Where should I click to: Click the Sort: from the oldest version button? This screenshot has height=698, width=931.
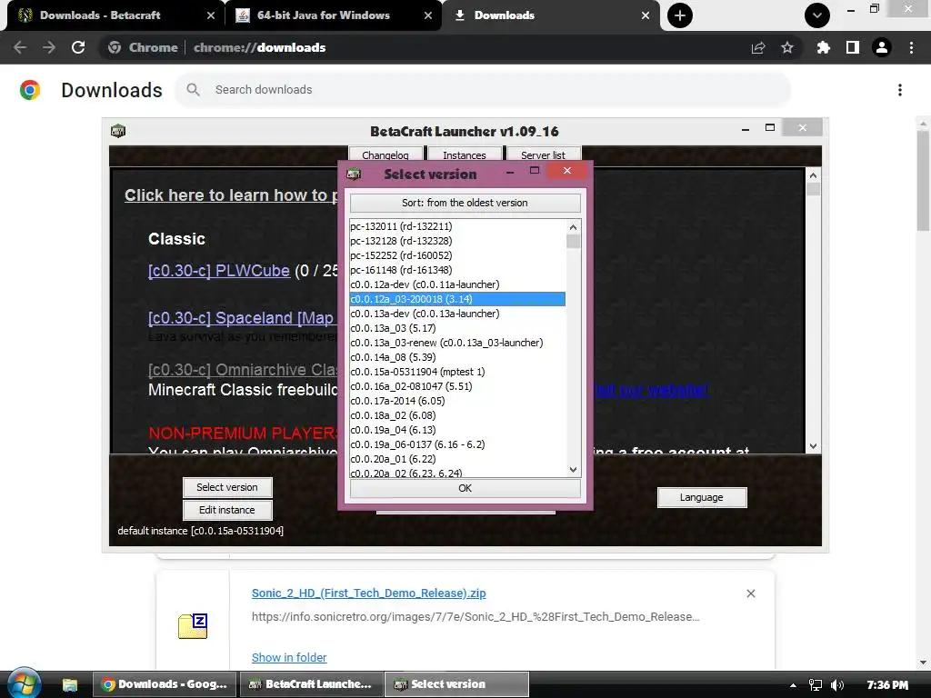click(465, 203)
